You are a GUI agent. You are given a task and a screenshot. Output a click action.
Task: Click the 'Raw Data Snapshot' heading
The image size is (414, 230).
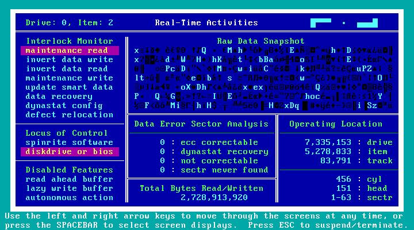click(x=261, y=41)
